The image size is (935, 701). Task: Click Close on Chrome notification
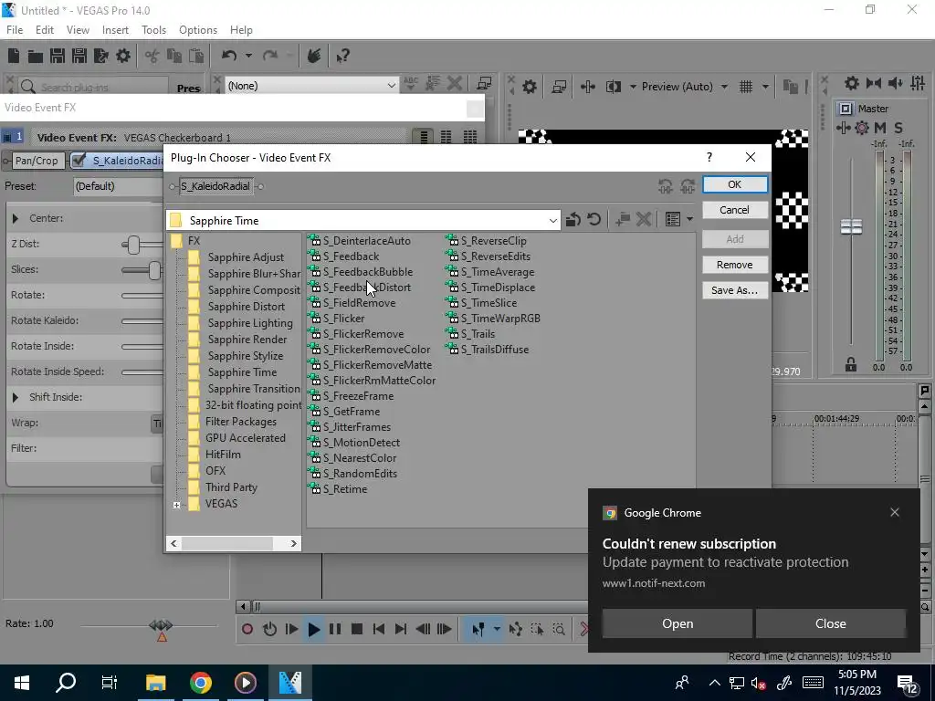point(831,623)
